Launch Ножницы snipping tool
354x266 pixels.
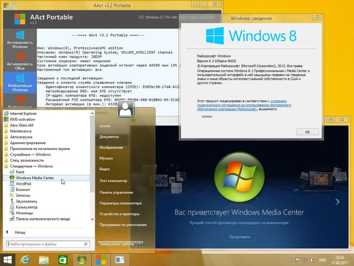coord(24,213)
